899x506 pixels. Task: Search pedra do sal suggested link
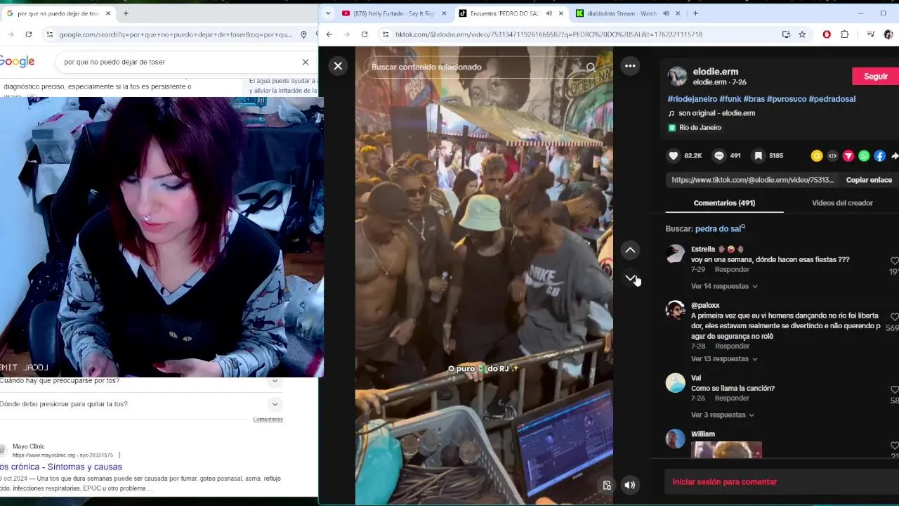point(720,229)
